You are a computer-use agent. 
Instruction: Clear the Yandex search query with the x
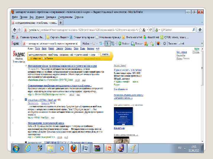point(99,54)
